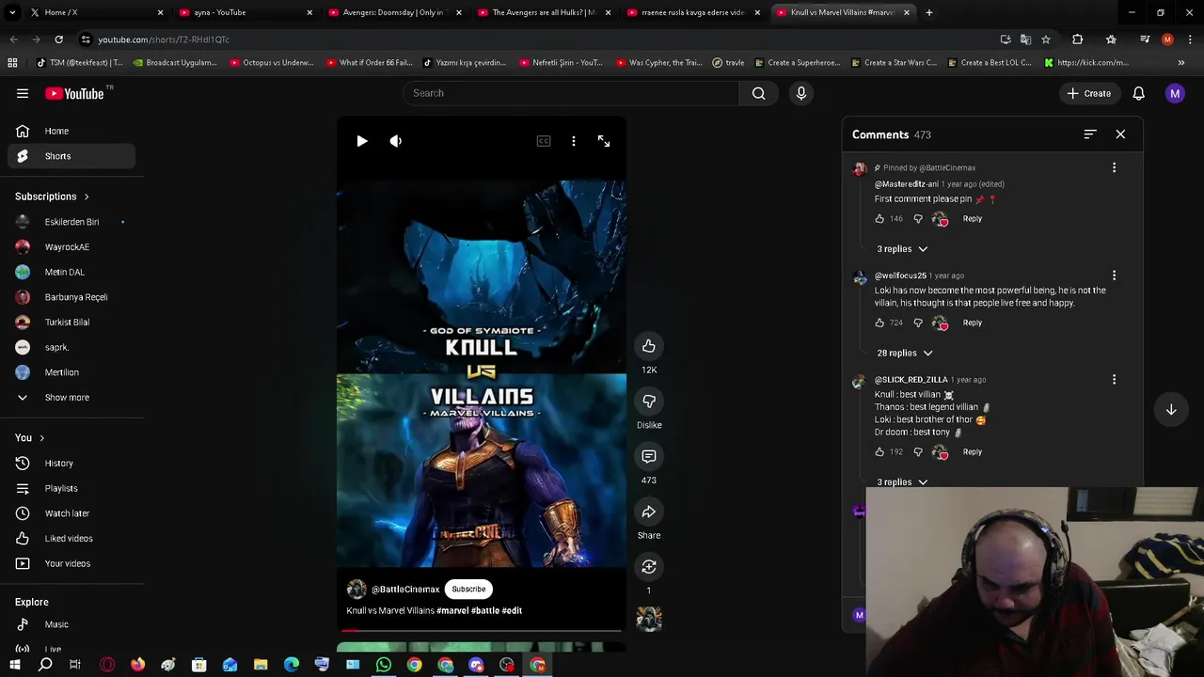Viewport: 1204px width, 677px height.
Task: Click the comments icon showing 473
Action: coord(649,456)
